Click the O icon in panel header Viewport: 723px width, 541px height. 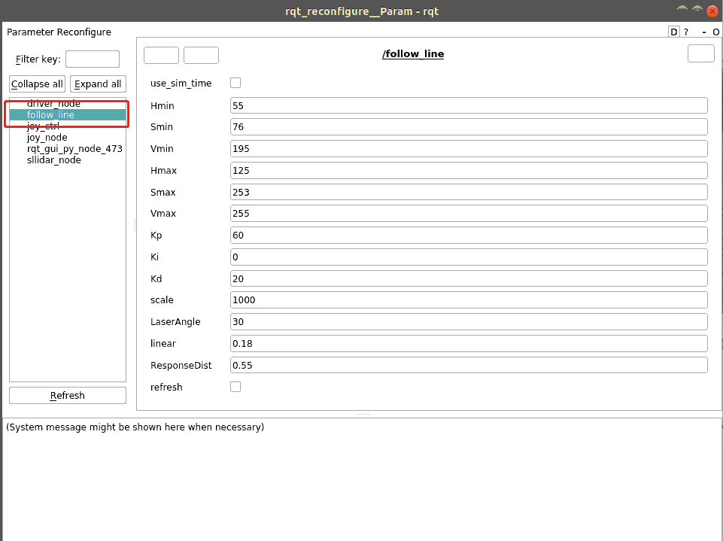[715, 32]
